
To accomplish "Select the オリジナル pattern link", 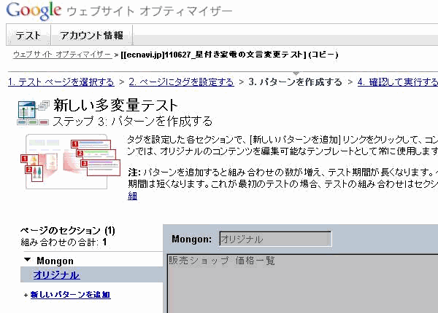I will pyautogui.click(x=56, y=275).
